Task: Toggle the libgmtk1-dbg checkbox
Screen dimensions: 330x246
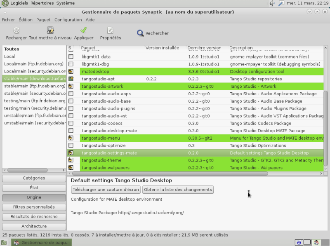Action: [71, 64]
